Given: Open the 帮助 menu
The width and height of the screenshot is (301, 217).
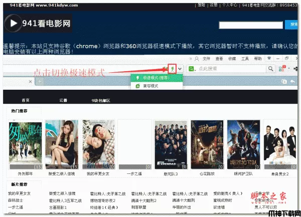Looking at the screenshot, I should [258, 59].
